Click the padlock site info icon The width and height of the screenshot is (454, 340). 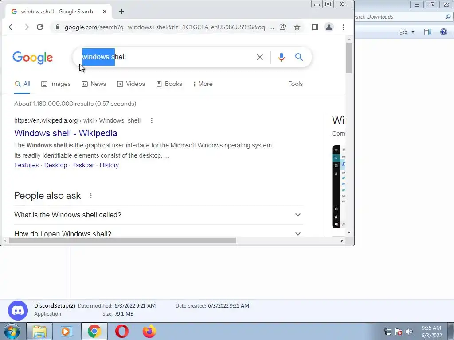click(58, 27)
